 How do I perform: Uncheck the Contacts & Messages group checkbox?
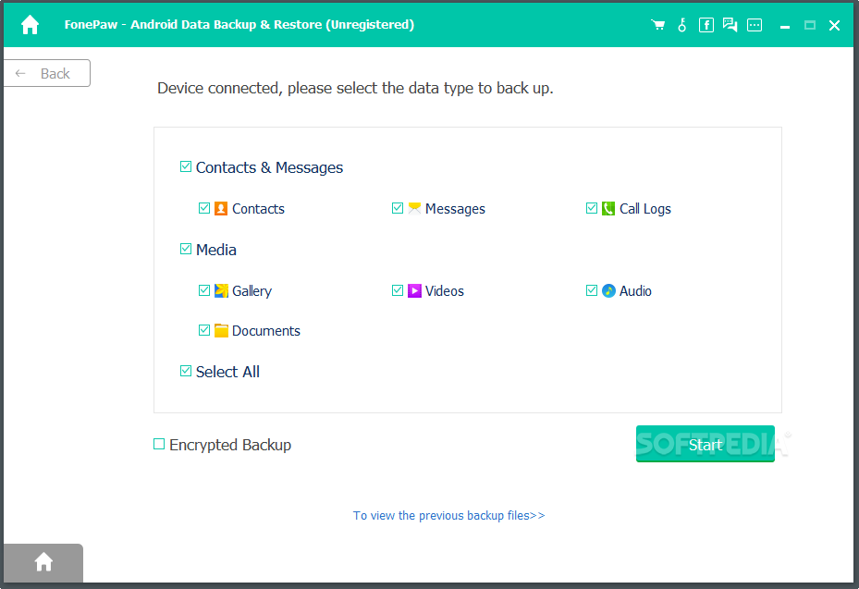[x=186, y=166]
